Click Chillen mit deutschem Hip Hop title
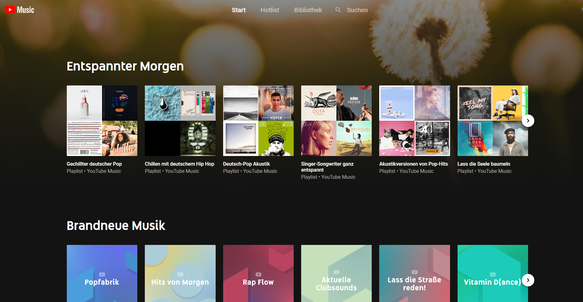 [179, 164]
